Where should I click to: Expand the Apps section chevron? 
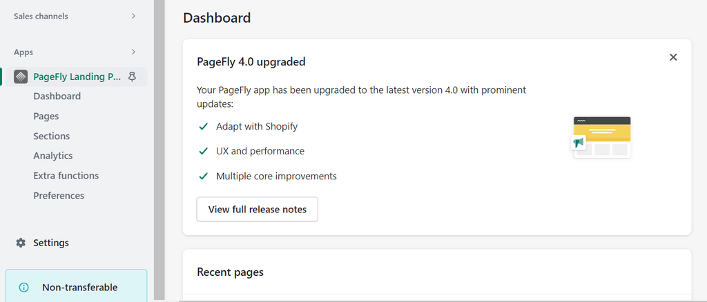[x=133, y=52]
